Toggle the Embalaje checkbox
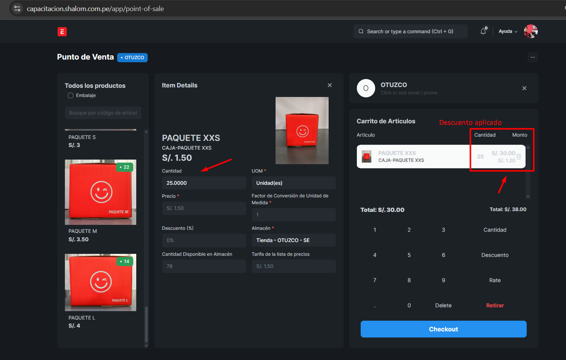Viewport: 566px width, 360px height. [71, 95]
